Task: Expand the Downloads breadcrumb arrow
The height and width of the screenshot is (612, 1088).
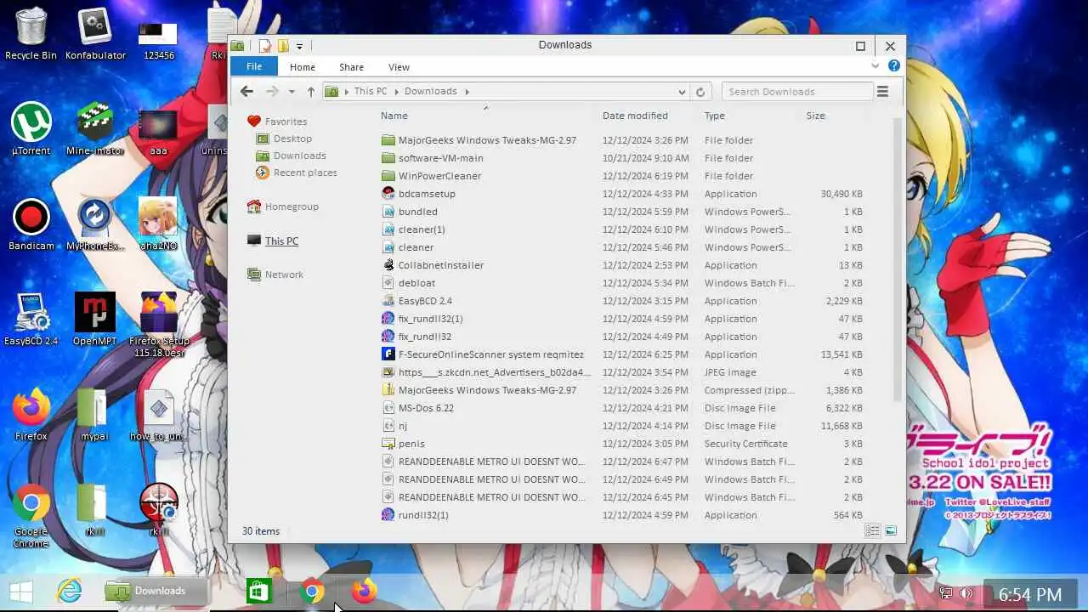Action: [x=467, y=92]
